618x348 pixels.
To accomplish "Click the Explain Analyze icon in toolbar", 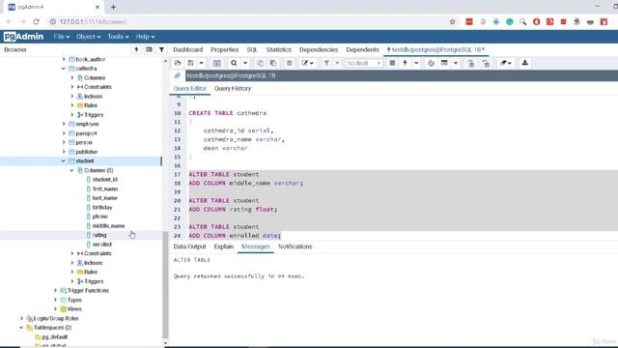I will [x=444, y=63].
